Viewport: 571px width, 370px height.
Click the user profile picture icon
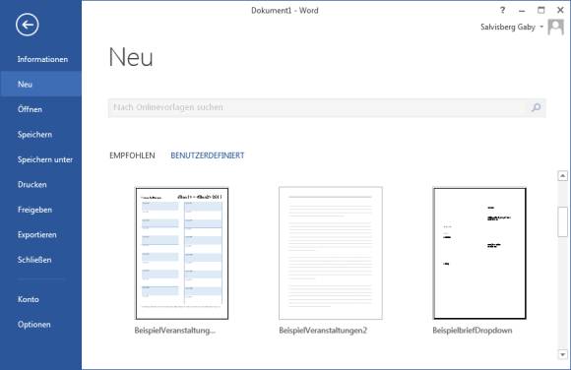[x=555, y=28]
